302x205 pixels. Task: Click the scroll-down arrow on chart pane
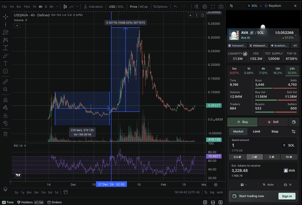click(x=191, y=15)
